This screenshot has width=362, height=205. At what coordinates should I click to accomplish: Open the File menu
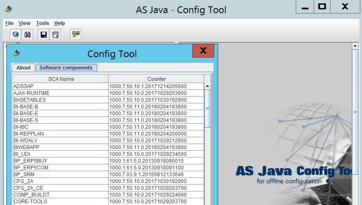tap(10, 23)
